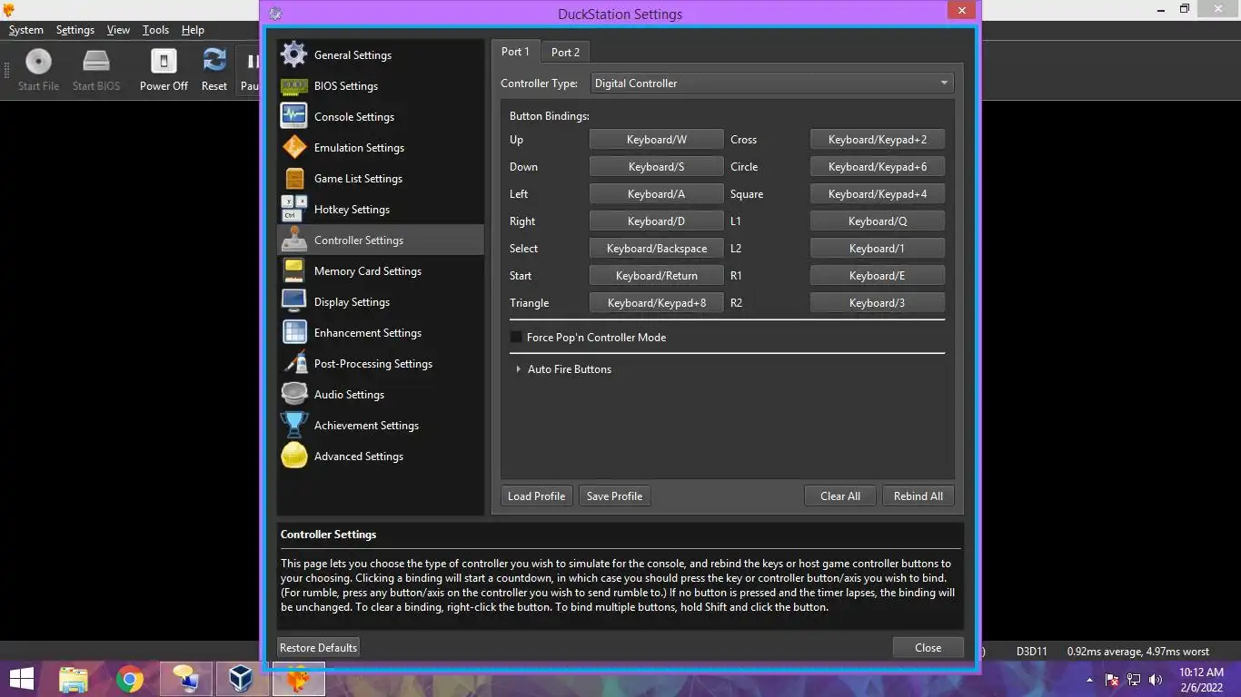Screen dimensions: 1241x697
Task: Click Power Off toolbar icon
Action: point(164,62)
